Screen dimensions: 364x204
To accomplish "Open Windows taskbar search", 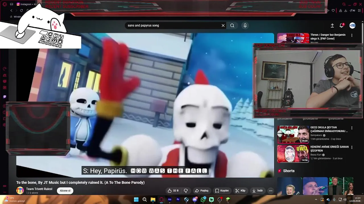I will pos(144,199).
